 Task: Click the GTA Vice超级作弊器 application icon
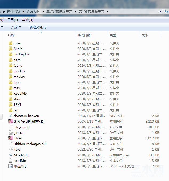point(10,122)
